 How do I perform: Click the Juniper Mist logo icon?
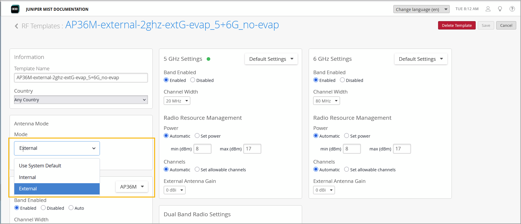(15, 9)
